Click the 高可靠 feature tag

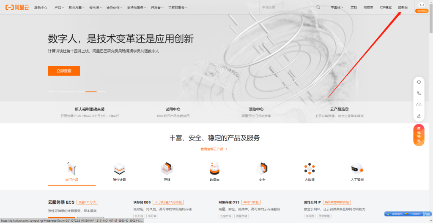pyautogui.click(x=151, y=216)
